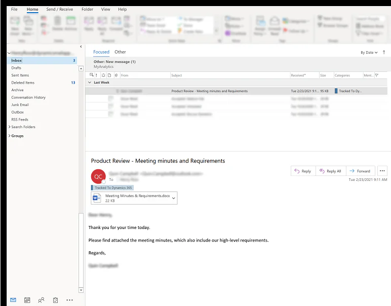Open the Tasks icon in bottom navigation
The height and width of the screenshot is (306, 391).
click(55, 300)
